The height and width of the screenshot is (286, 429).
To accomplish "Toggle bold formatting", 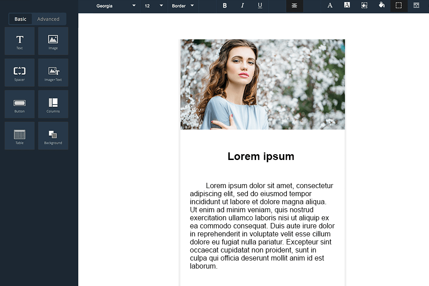I will click(225, 6).
